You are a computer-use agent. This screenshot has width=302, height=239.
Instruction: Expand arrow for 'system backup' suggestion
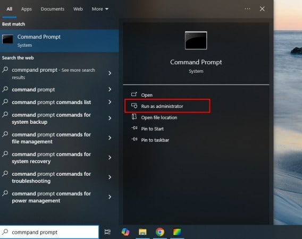tap(110, 118)
